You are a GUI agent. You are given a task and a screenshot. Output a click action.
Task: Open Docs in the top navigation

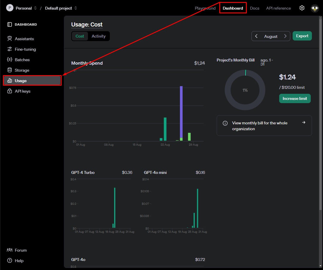(x=255, y=8)
